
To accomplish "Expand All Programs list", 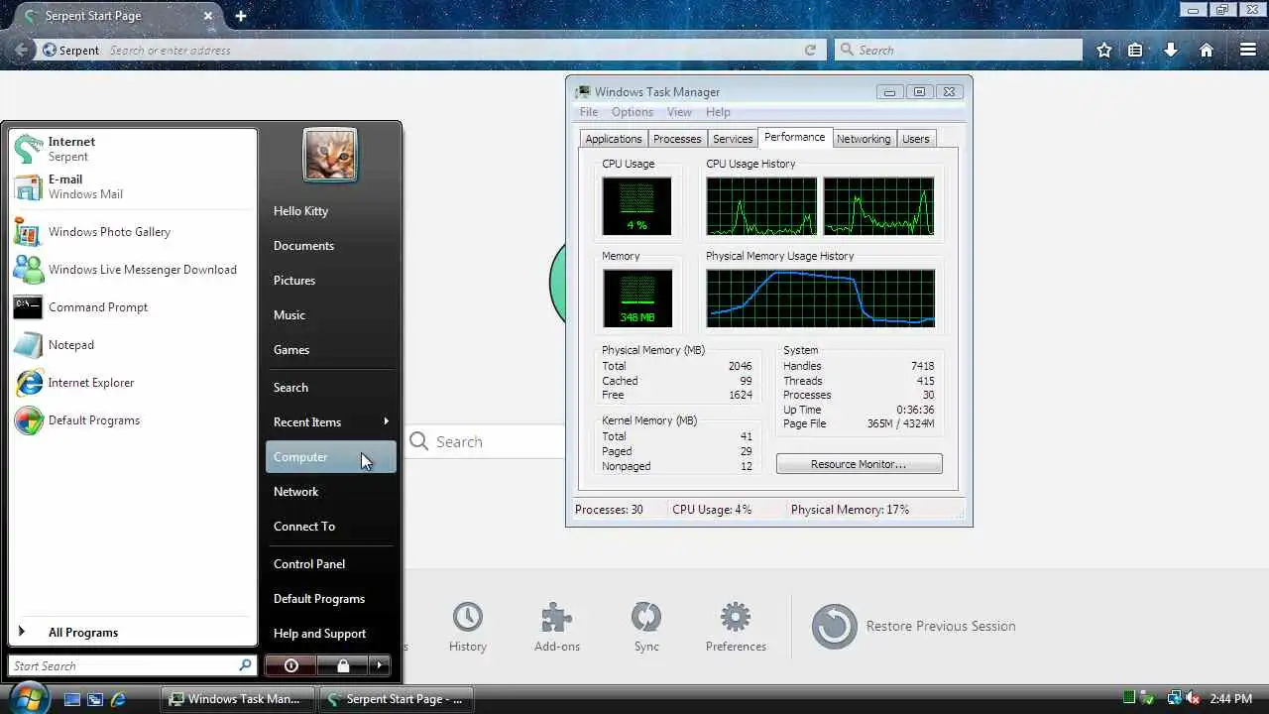I will [x=133, y=633].
